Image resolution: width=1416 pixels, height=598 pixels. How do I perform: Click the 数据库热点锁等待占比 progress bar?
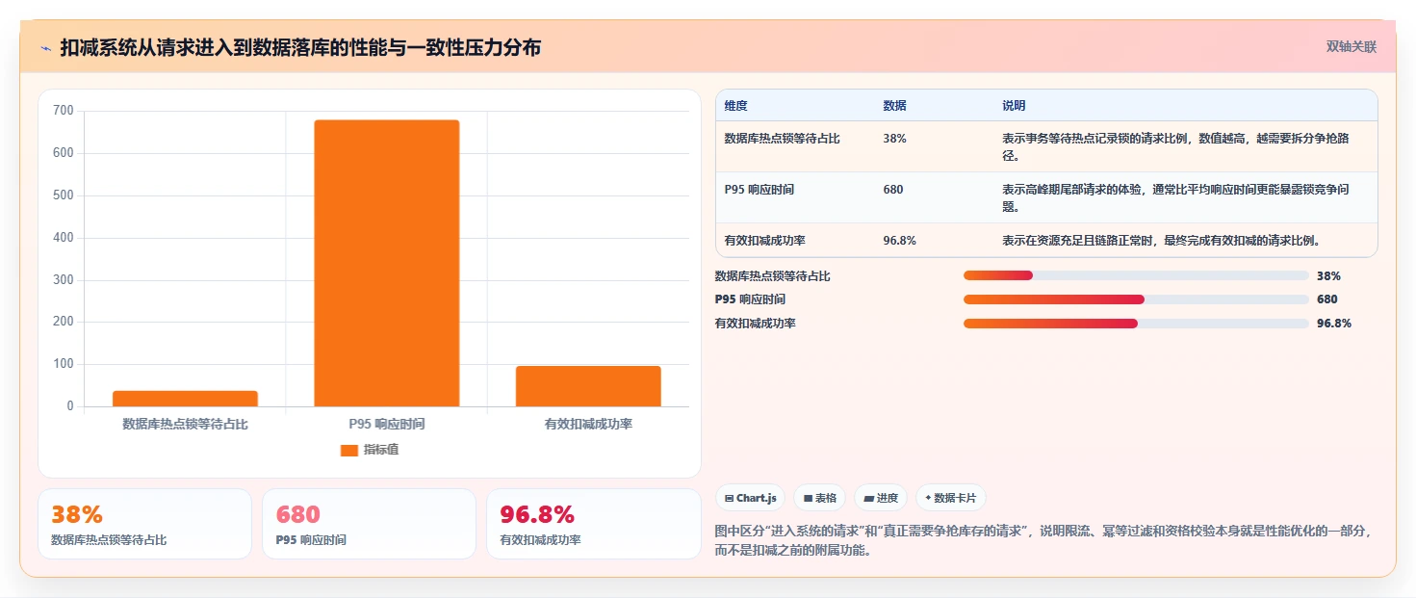tap(1136, 275)
